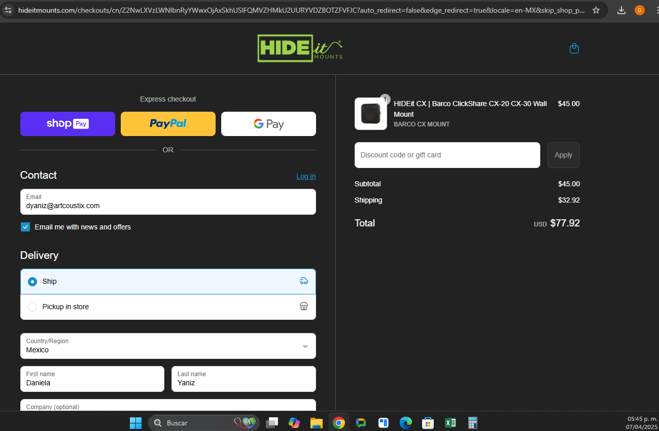Click into the Email field
The image size is (659, 431).
pos(168,202)
